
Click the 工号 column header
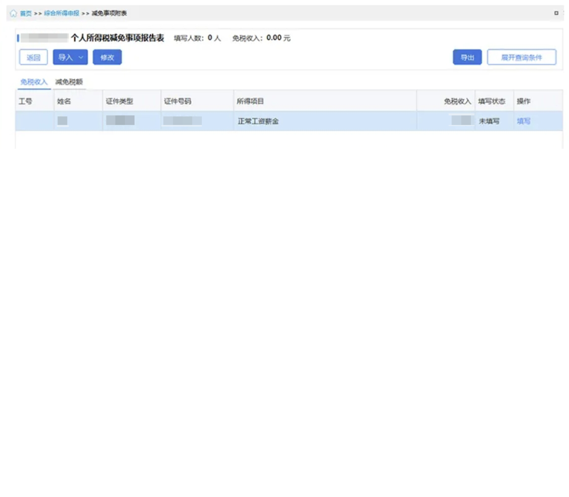coord(25,101)
